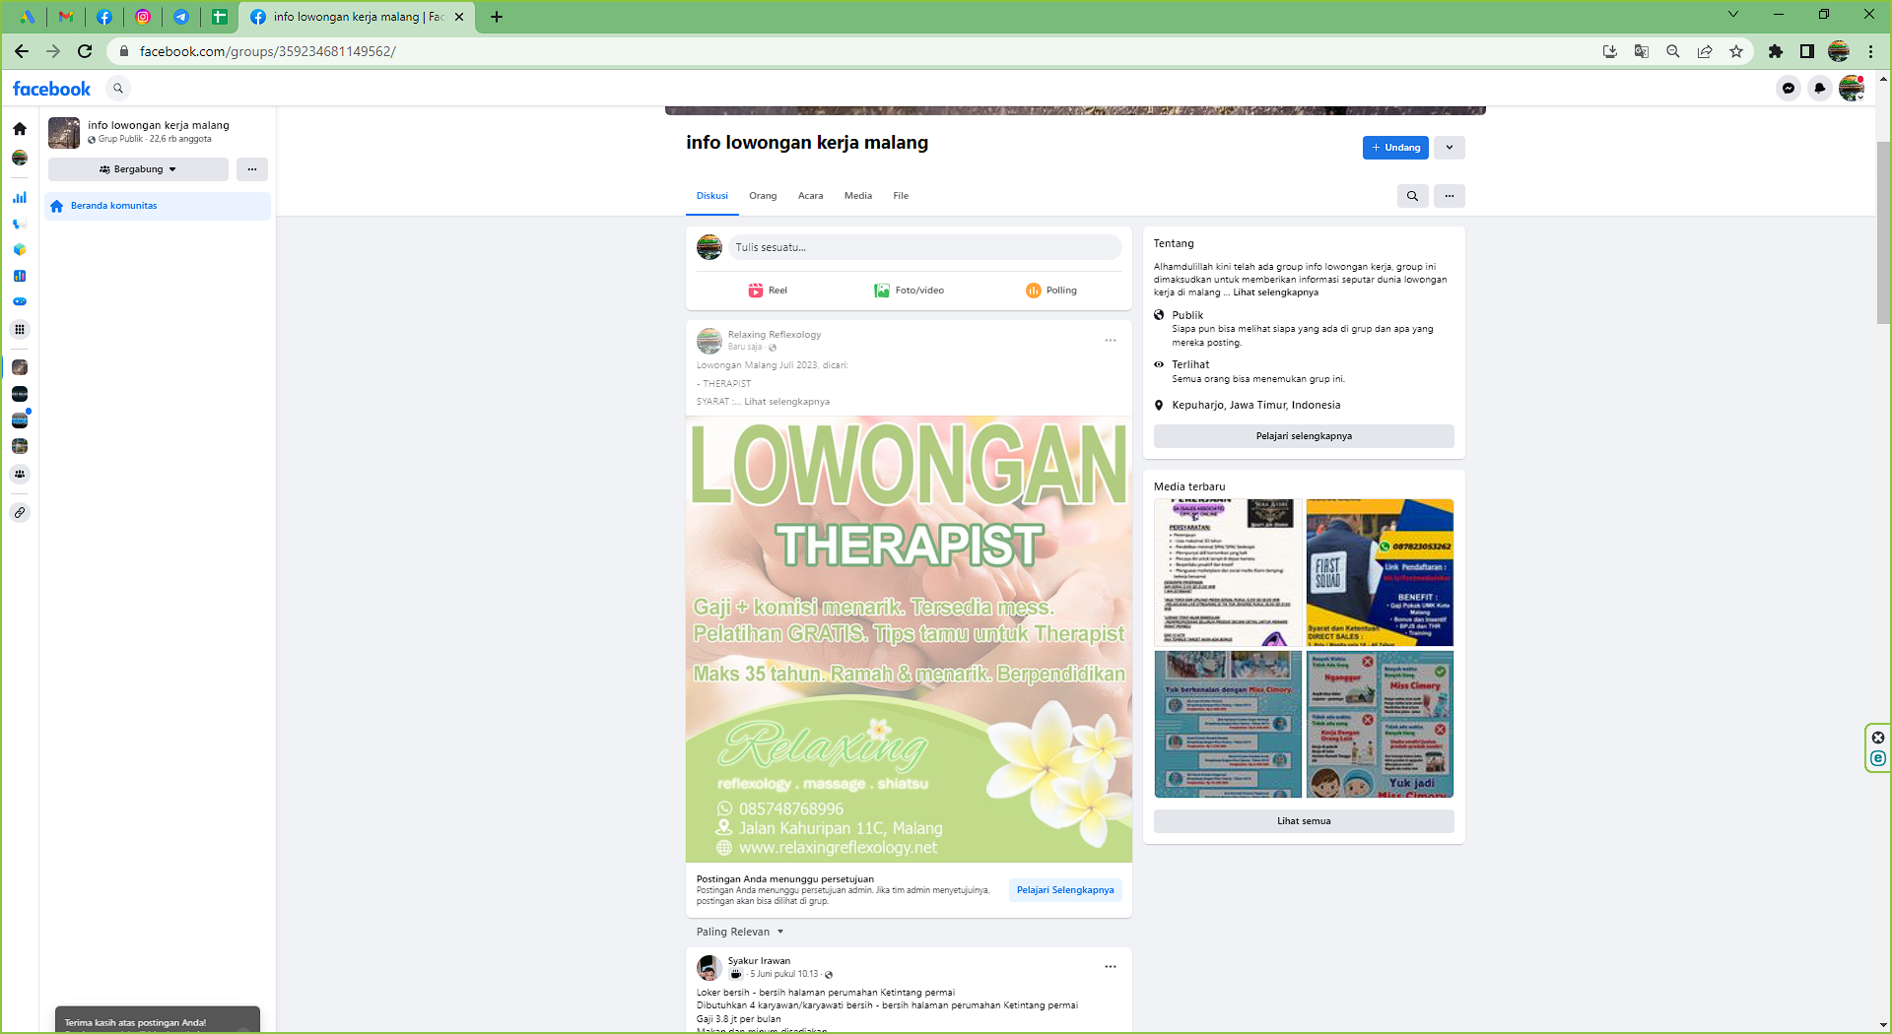Screen dimensions: 1892x1034
Task: Open the account menu from profile picture
Action: pyautogui.click(x=1852, y=89)
